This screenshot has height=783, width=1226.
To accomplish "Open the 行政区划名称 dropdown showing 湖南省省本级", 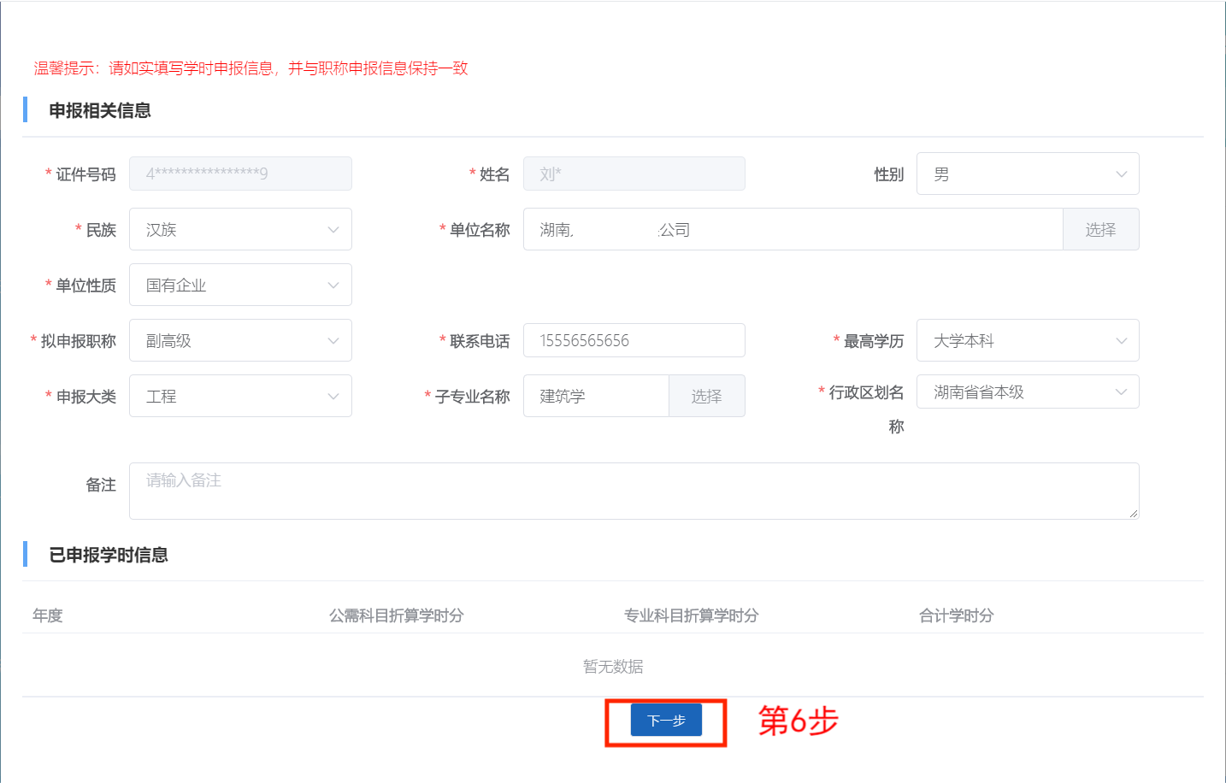I will (1027, 392).
